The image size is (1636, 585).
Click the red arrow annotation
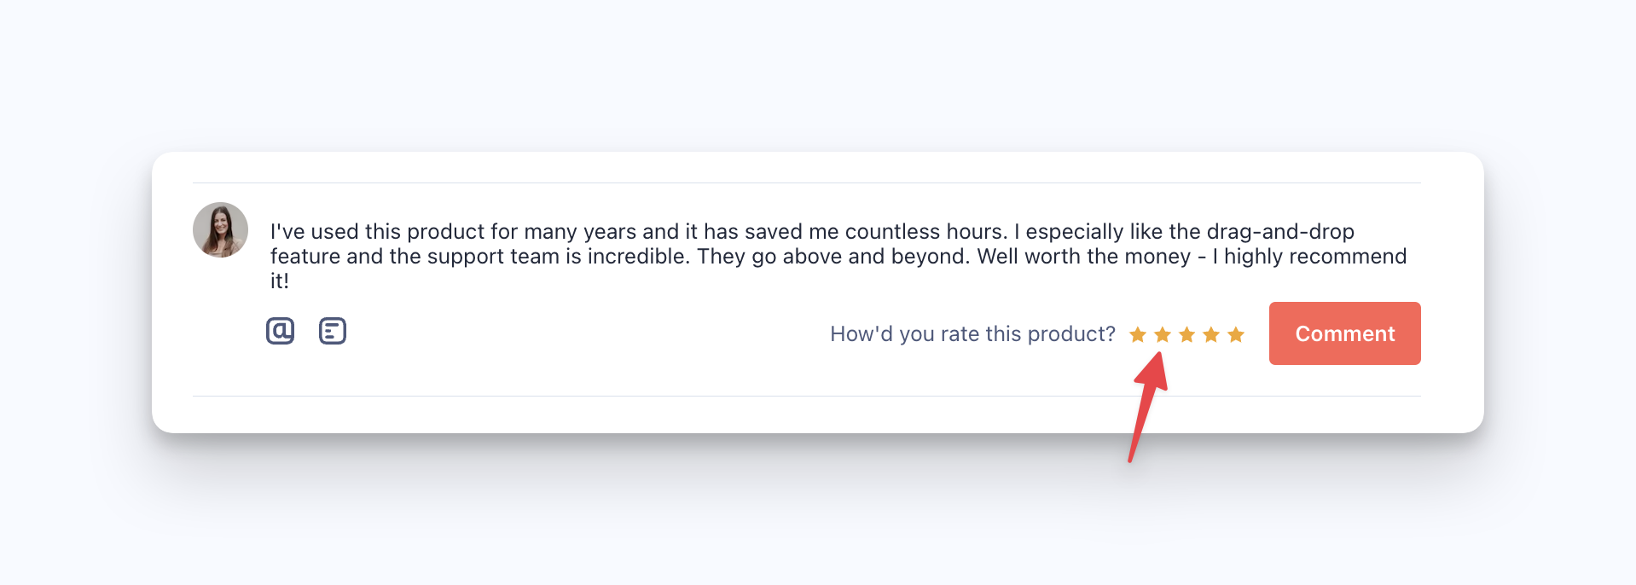1146,409
